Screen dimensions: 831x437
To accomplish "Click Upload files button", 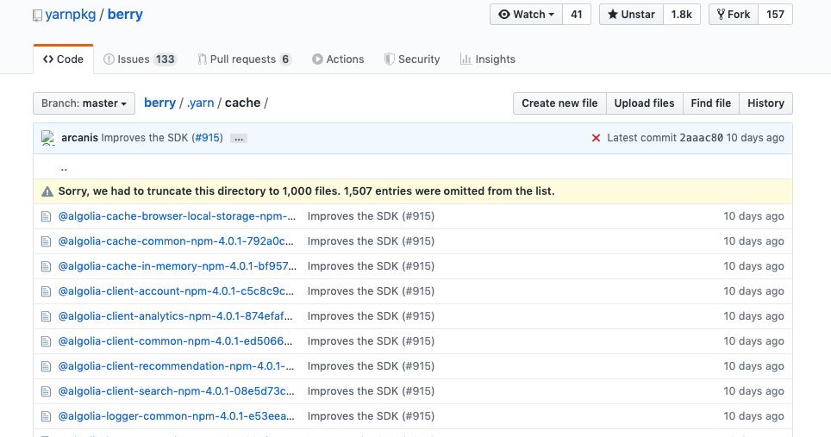I will (644, 103).
